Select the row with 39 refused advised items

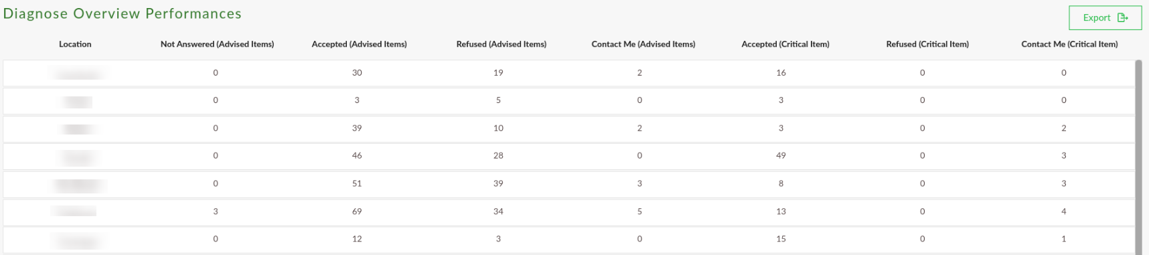coord(568,184)
